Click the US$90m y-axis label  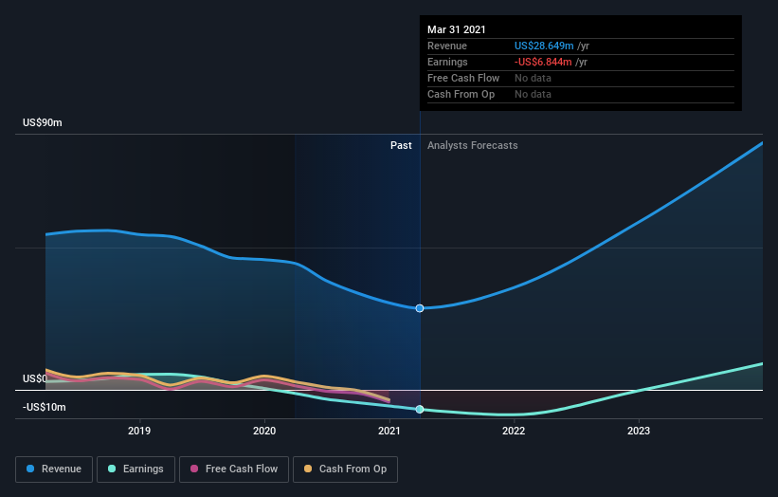coord(43,122)
